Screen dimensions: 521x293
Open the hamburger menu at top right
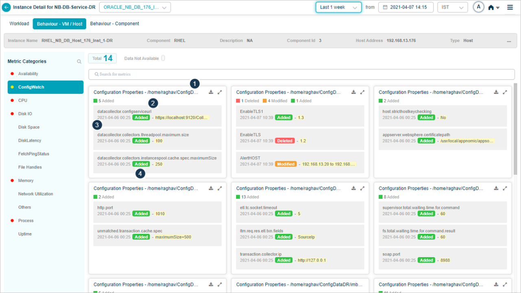coord(510,7)
